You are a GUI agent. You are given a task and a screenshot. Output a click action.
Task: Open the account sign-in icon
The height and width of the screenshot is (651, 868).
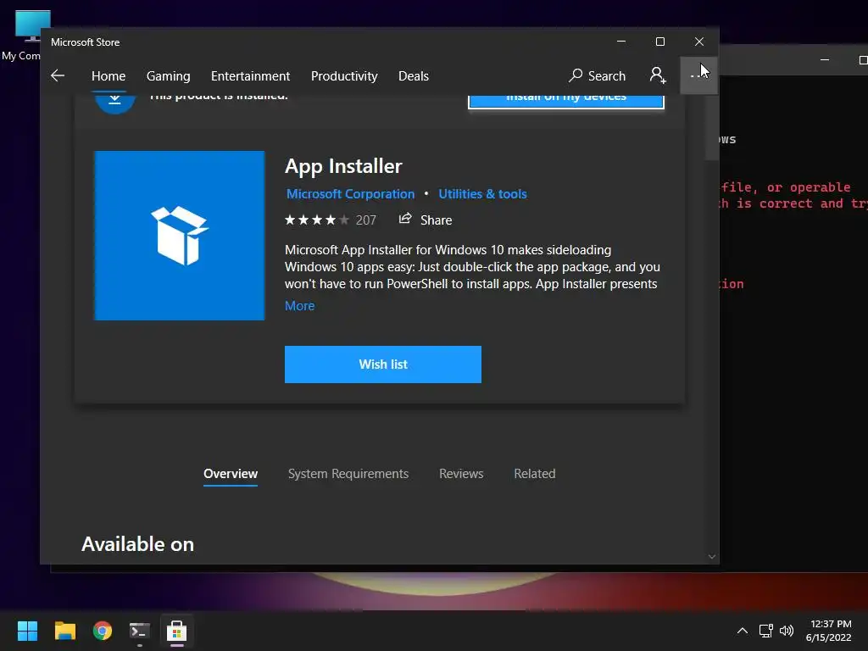point(658,75)
